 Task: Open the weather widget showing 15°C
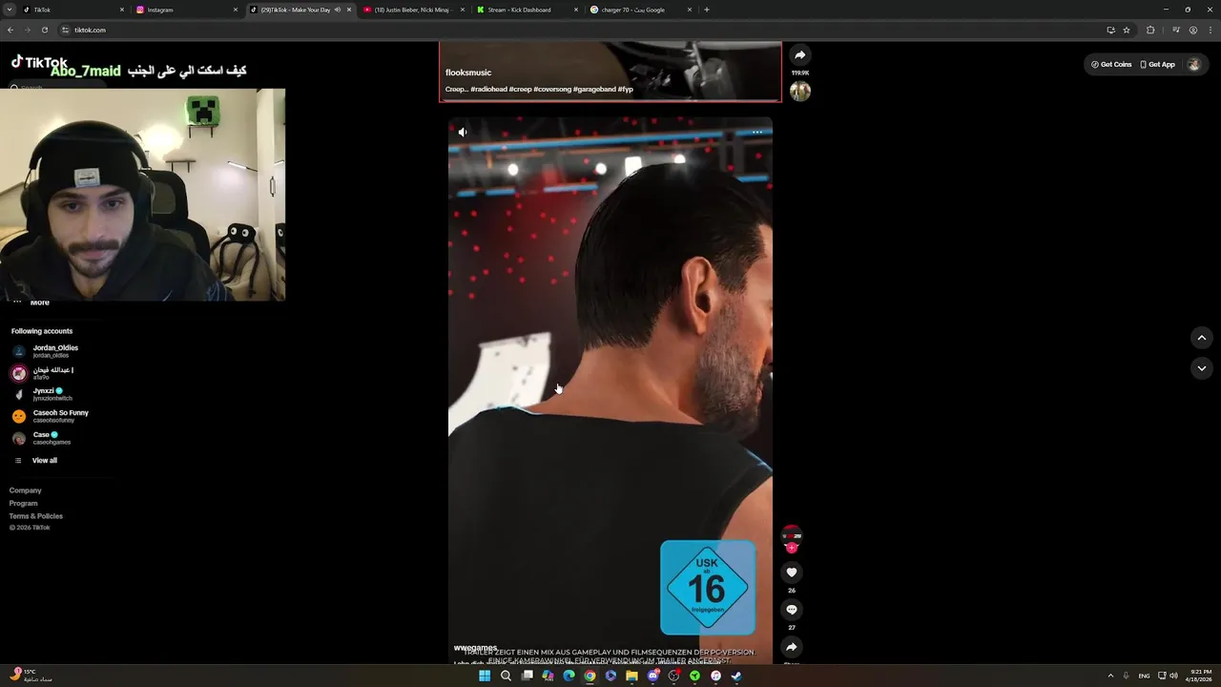pyautogui.click(x=31, y=676)
